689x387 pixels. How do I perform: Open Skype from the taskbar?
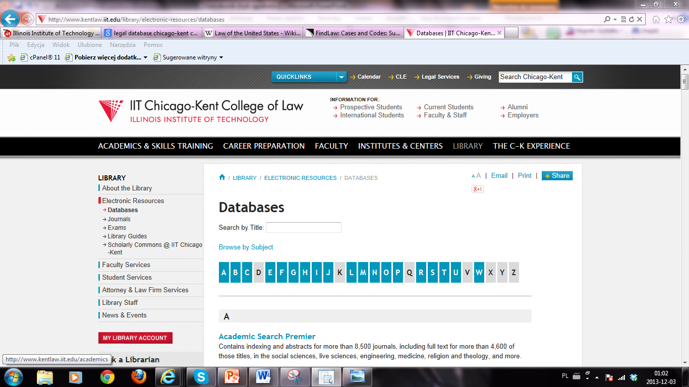pyautogui.click(x=201, y=376)
